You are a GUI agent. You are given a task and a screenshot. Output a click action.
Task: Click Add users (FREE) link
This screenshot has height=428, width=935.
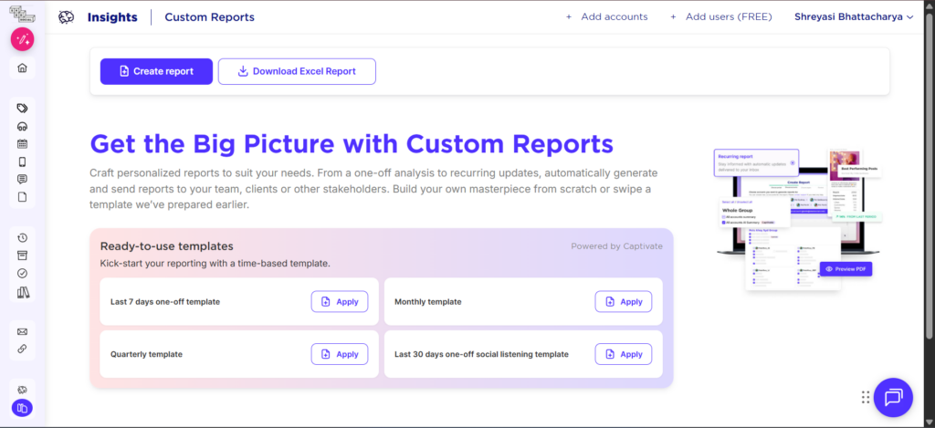coord(721,17)
